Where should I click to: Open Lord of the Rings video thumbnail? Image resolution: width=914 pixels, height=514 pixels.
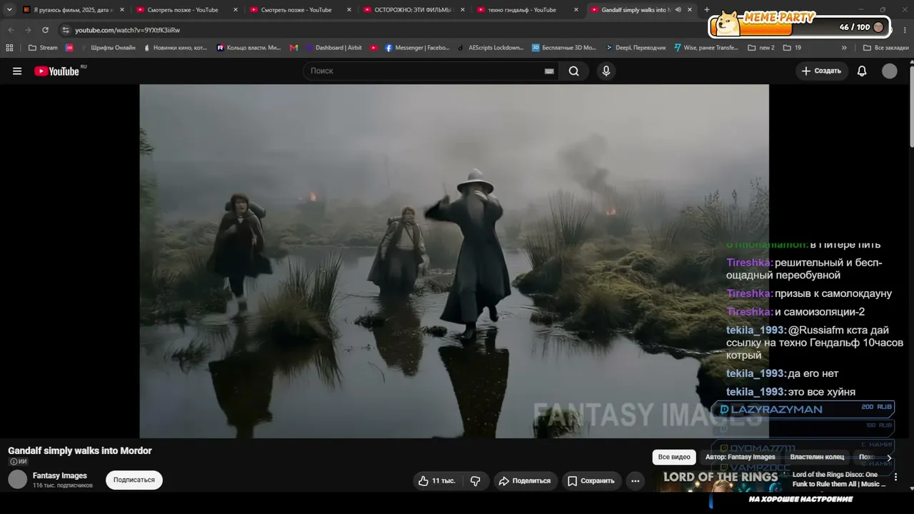pyautogui.click(x=721, y=481)
